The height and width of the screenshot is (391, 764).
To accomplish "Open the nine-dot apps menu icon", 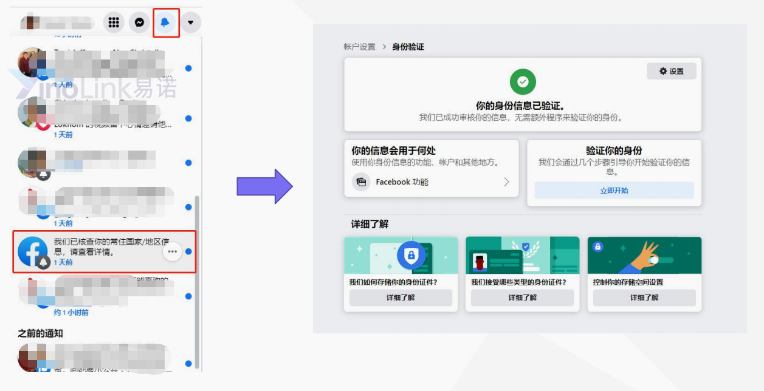I will coord(113,22).
